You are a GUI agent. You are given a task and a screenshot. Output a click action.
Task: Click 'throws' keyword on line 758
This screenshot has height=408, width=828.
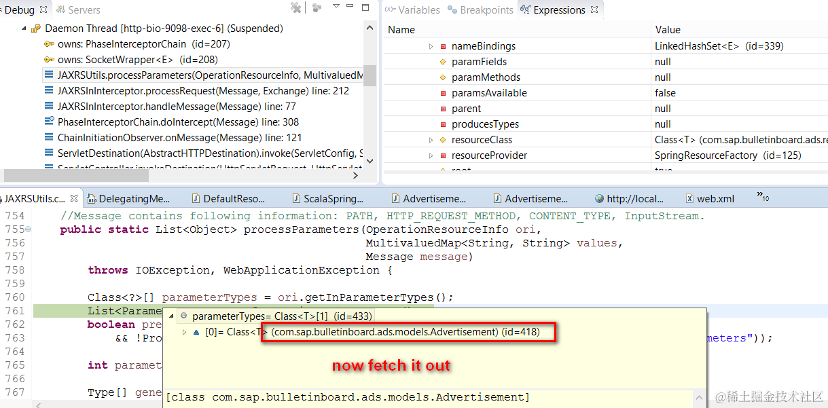(108, 270)
